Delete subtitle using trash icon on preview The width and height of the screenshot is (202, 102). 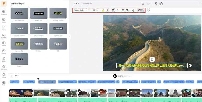(x=152, y=60)
